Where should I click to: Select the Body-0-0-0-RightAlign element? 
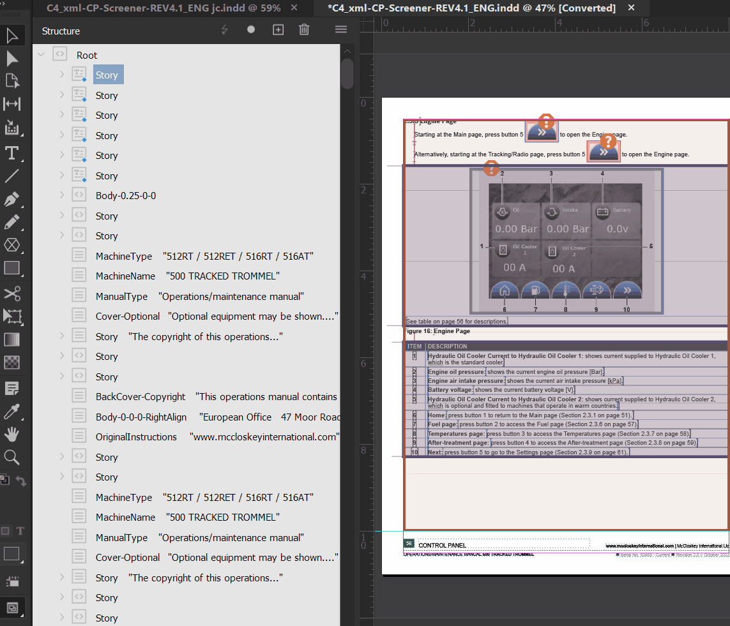[141, 417]
